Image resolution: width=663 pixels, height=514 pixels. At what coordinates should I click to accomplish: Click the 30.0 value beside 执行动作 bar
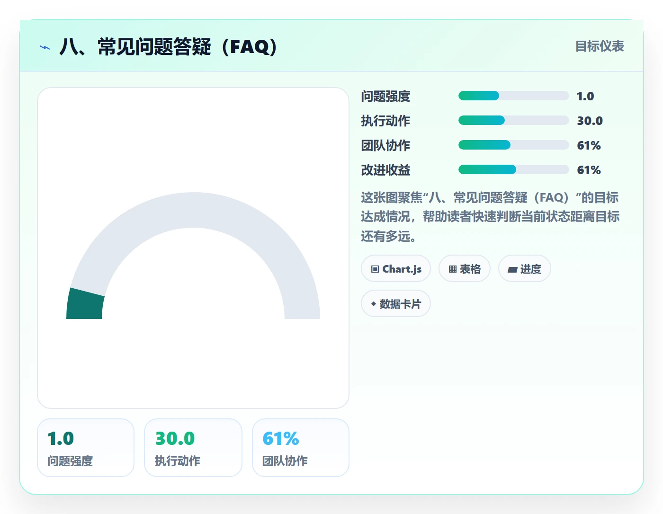590,121
